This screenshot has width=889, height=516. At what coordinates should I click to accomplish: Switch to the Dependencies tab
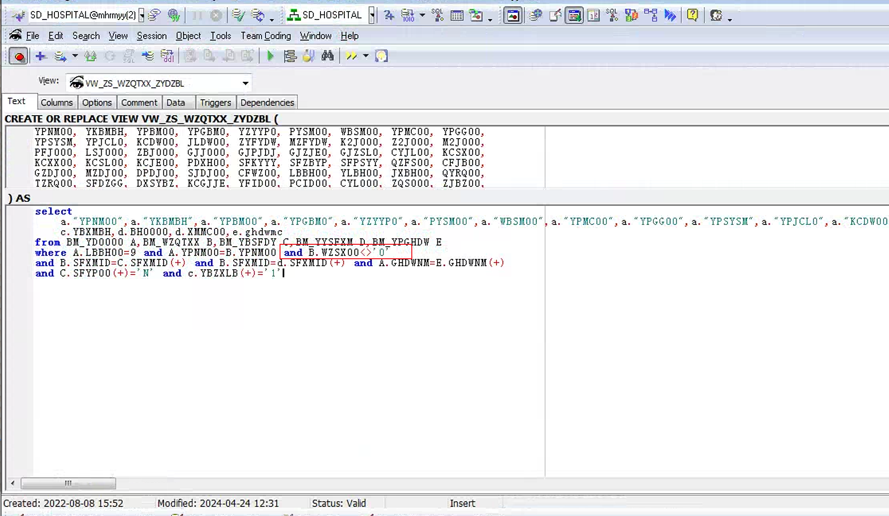click(267, 103)
